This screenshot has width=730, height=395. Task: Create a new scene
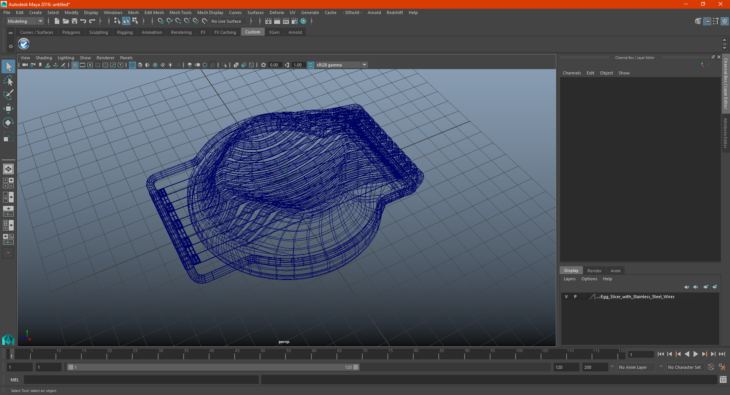(57, 21)
